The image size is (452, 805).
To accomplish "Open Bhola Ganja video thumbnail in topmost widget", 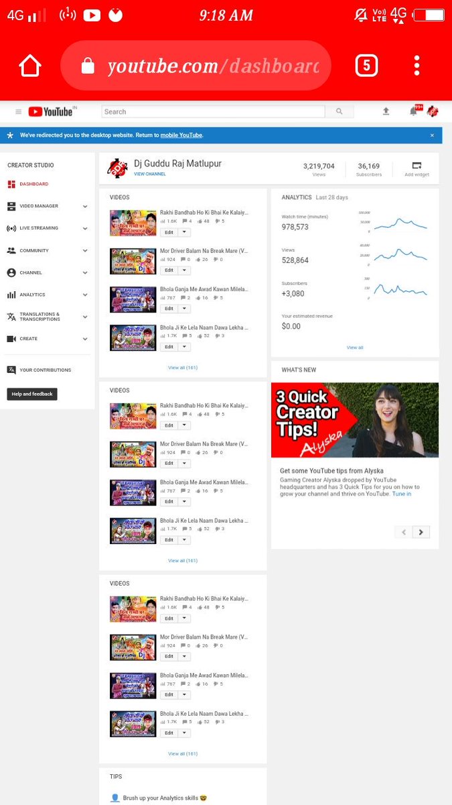I will (x=133, y=299).
